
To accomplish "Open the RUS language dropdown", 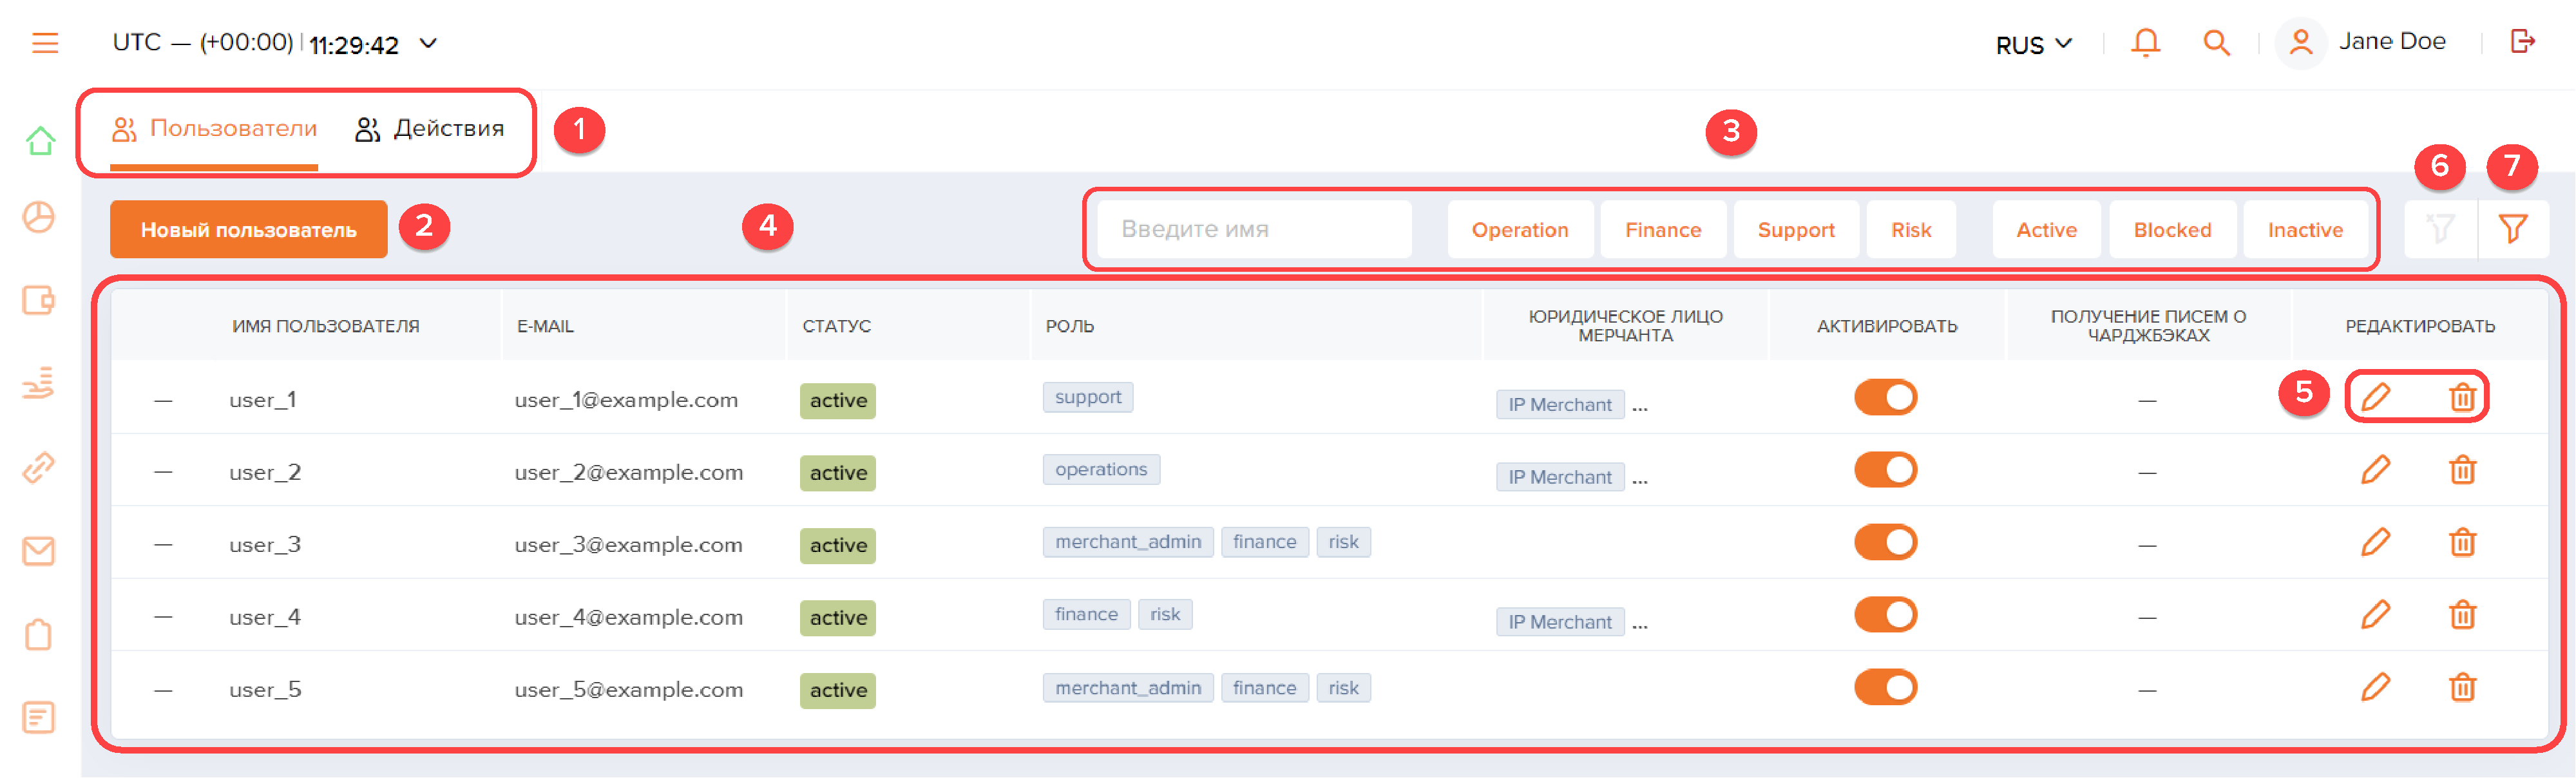I will click(x=2033, y=45).
